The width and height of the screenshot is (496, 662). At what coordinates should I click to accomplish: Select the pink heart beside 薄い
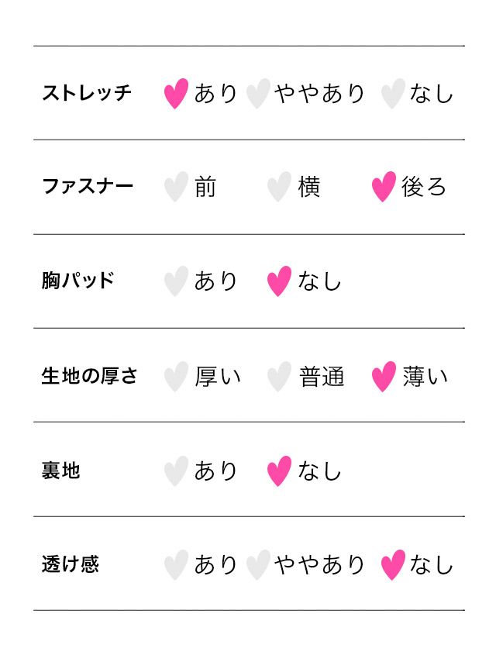[x=384, y=377]
